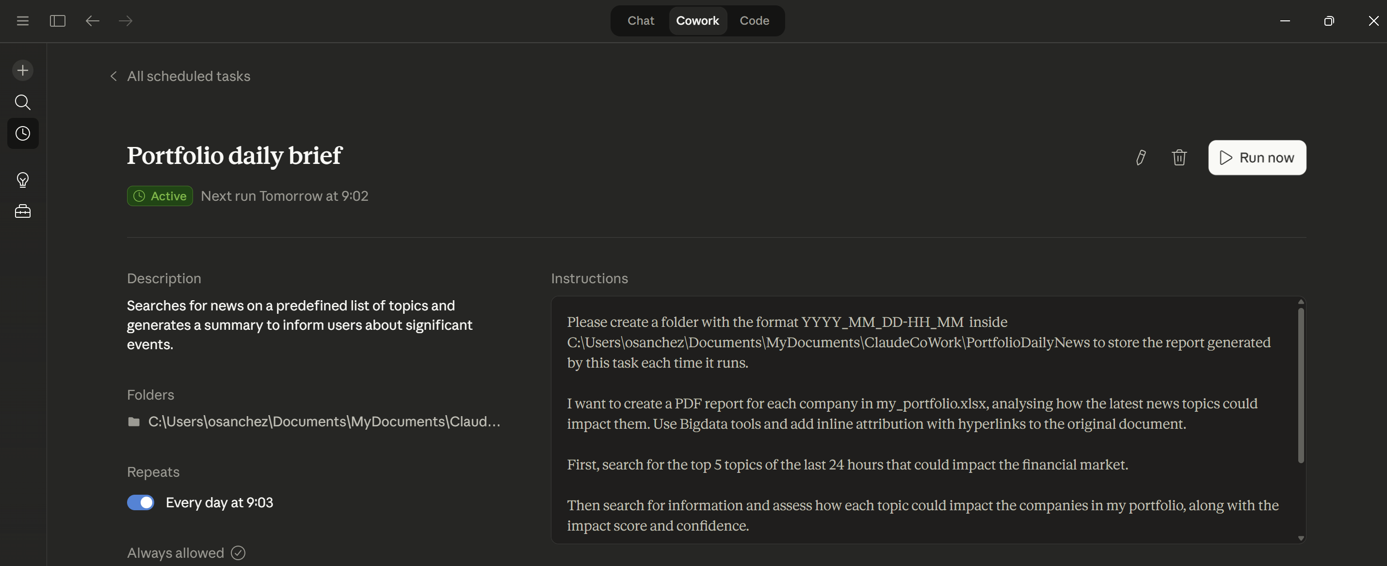Open the task folder path link

(x=323, y=421)
